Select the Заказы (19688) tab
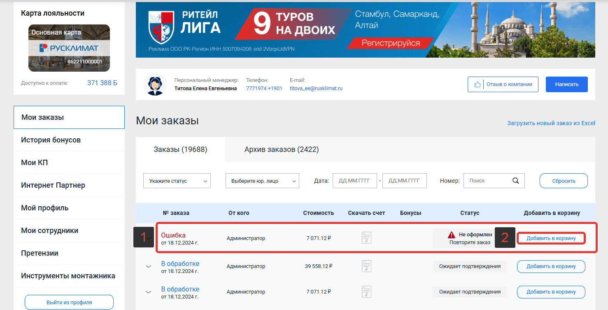Viewport: 608px width, 310px height. [x=180, y=149]
